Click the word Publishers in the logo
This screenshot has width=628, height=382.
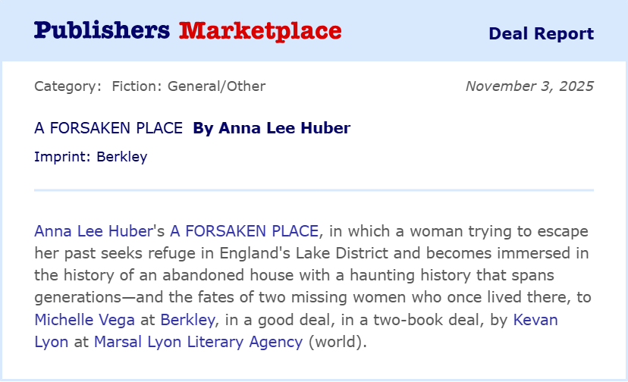[x=102, y=30]
